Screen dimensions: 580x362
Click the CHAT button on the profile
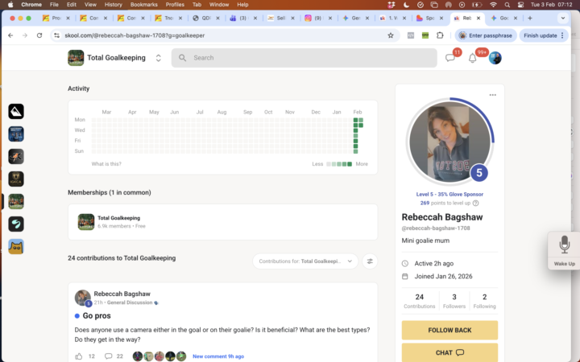coord(449,352)
